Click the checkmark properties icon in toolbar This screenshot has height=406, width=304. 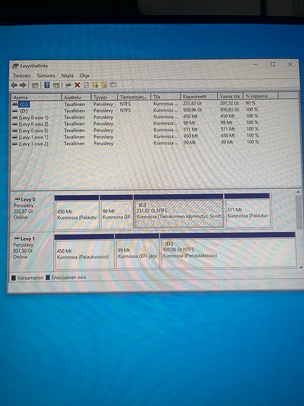[86, 85]
